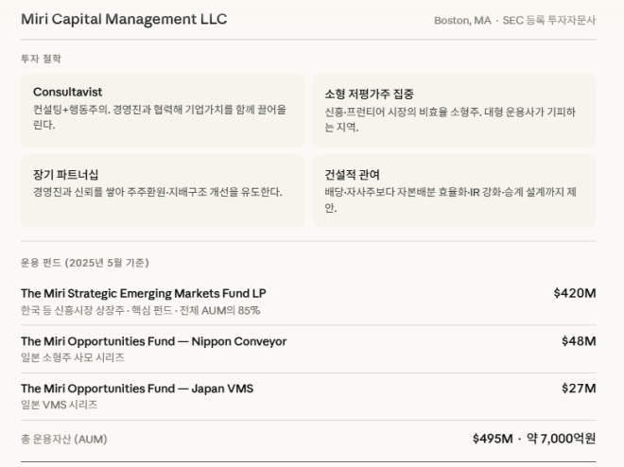Click the Boston, MA SEC registration text
624x467 pixels.
tap(514, 20)
